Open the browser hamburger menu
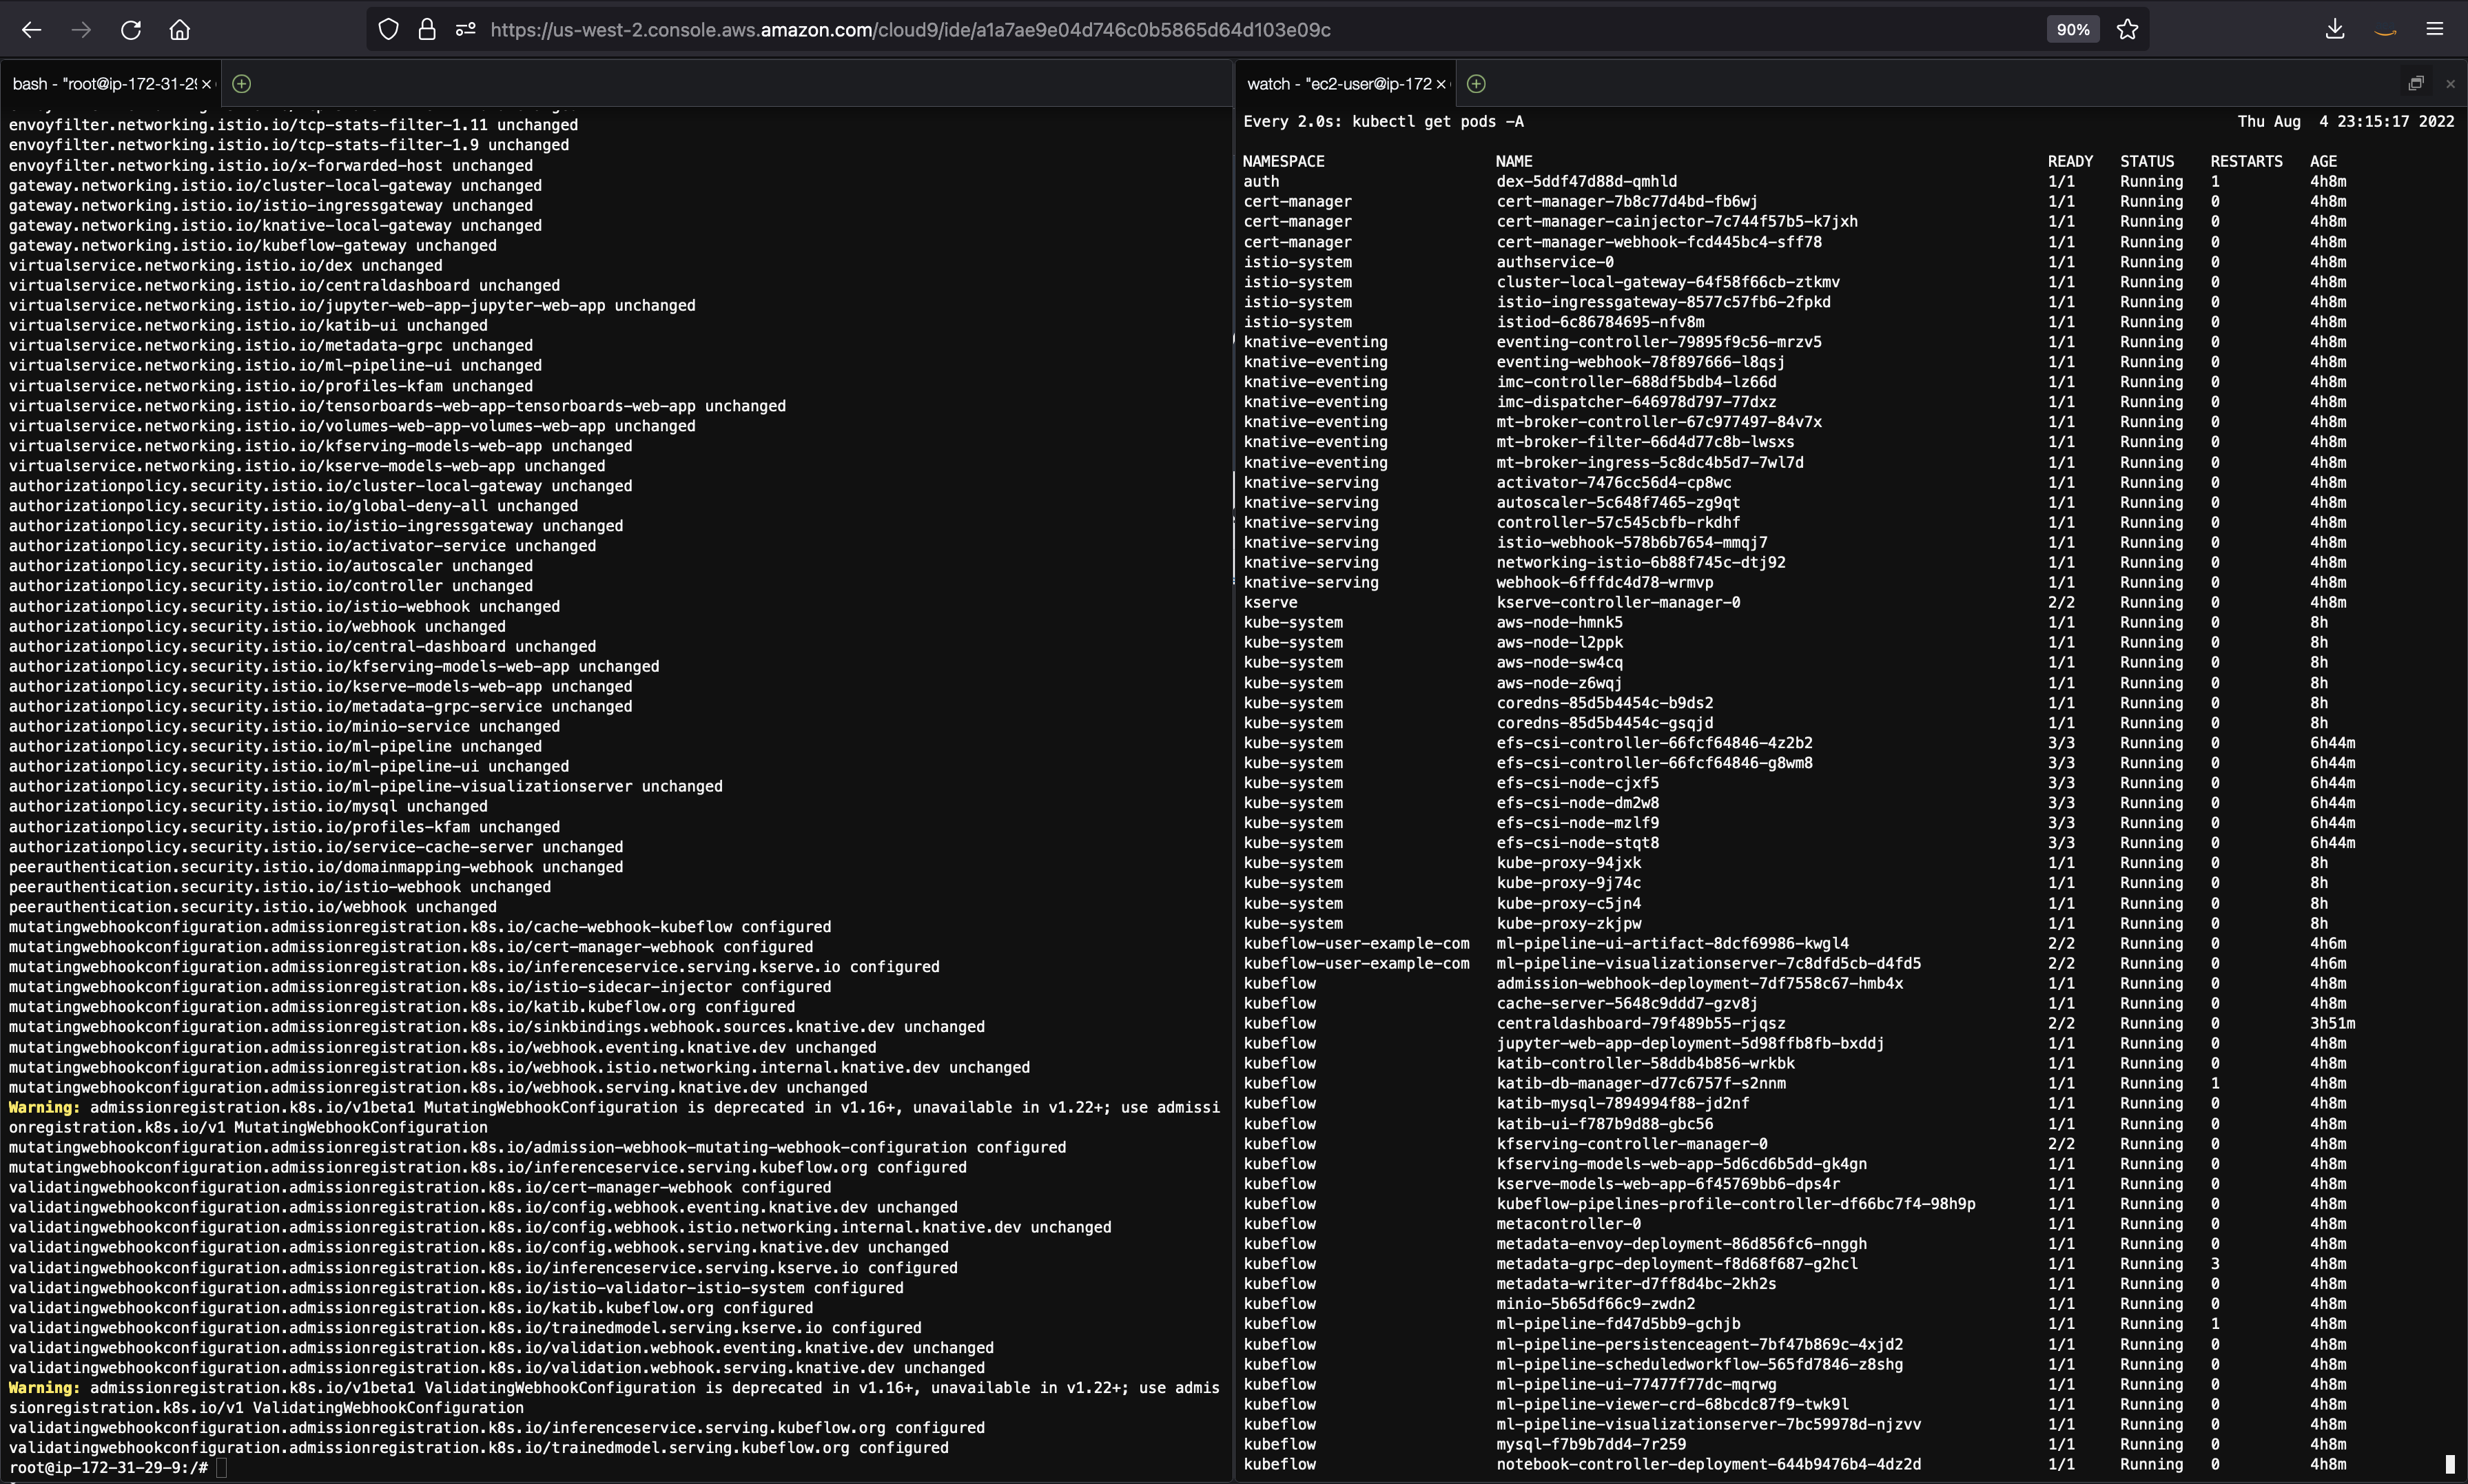2468x1484 pixels. [2435, 30]
